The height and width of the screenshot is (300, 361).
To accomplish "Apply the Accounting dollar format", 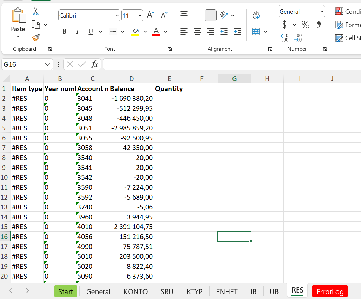I will tap(285, 24).
